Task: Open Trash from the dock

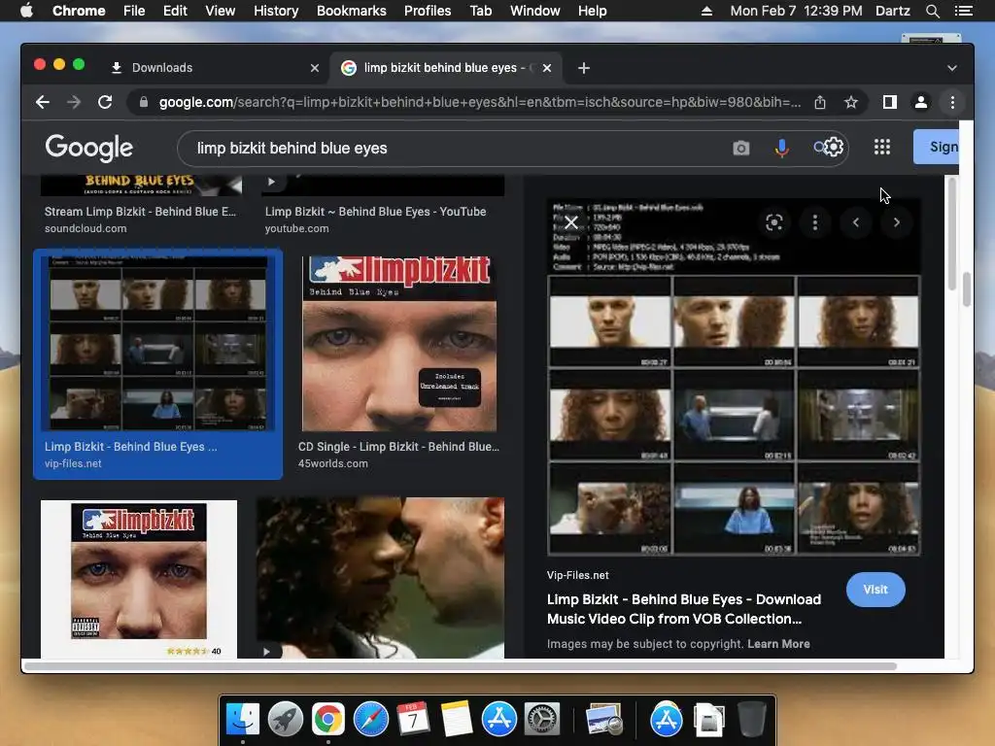Action: pyautogui.click(x=752, y=719)
